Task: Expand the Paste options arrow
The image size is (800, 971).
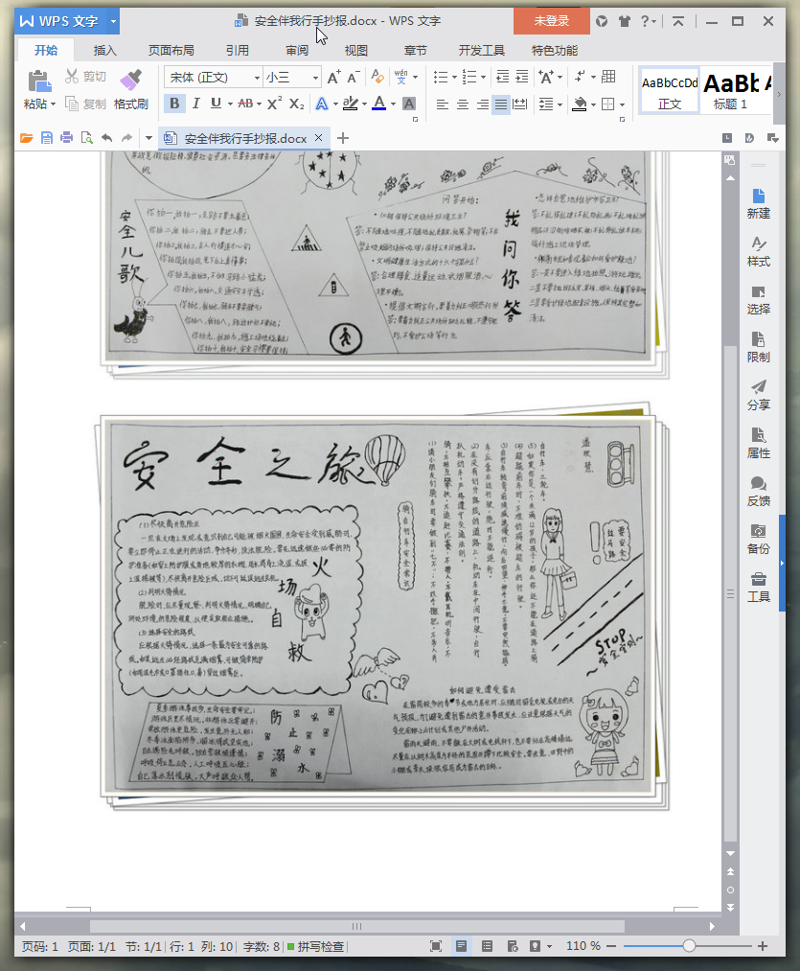Action: (x=53, y=104)
